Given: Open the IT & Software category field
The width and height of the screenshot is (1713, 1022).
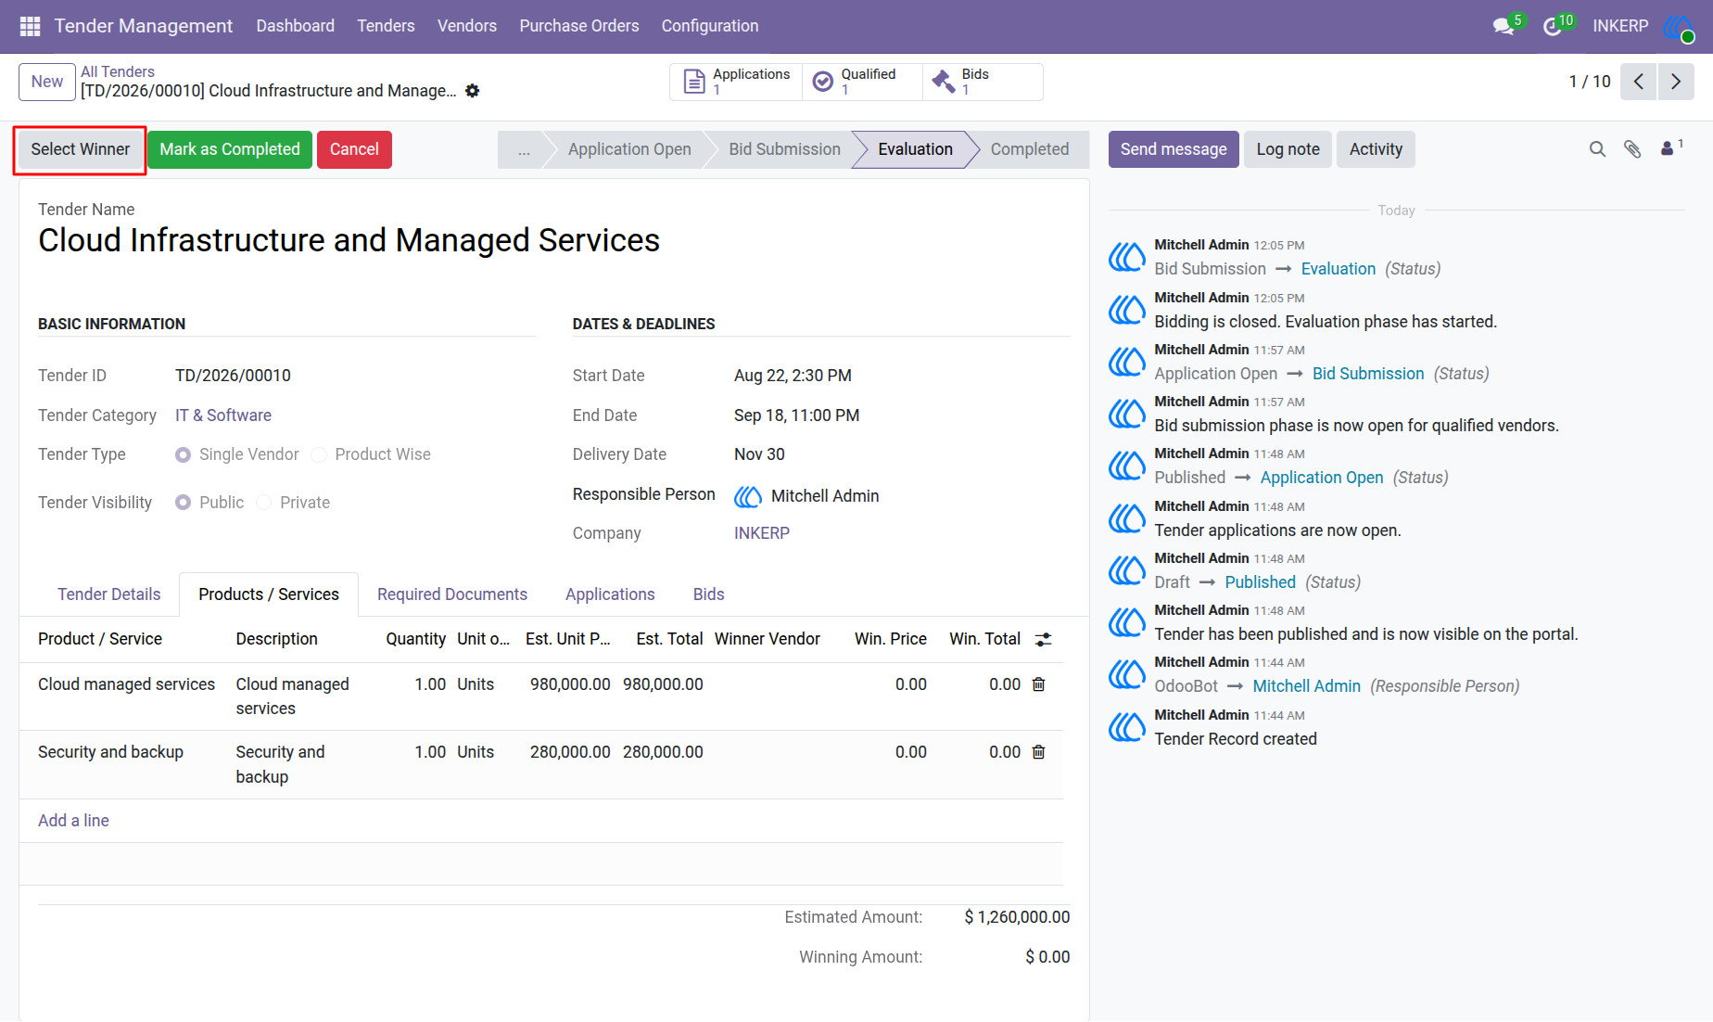Looking at the screenshot, I should pos(223,415).
